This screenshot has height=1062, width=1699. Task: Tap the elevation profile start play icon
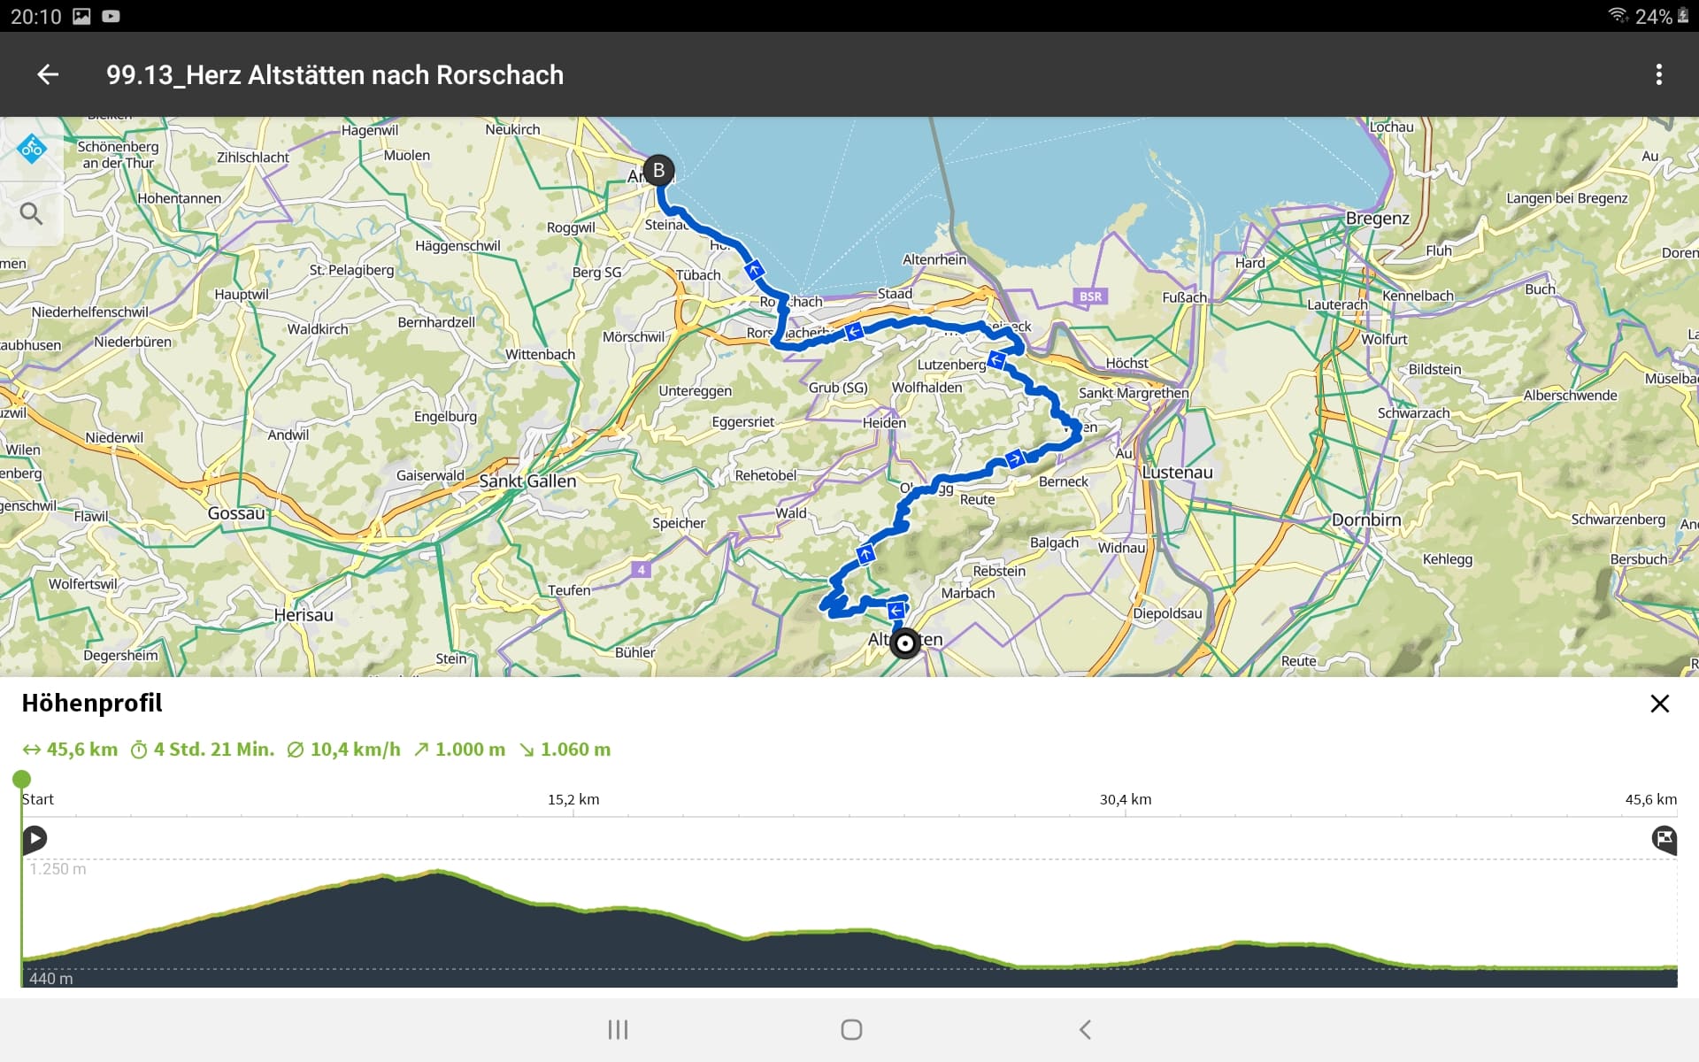click(35, 838)
